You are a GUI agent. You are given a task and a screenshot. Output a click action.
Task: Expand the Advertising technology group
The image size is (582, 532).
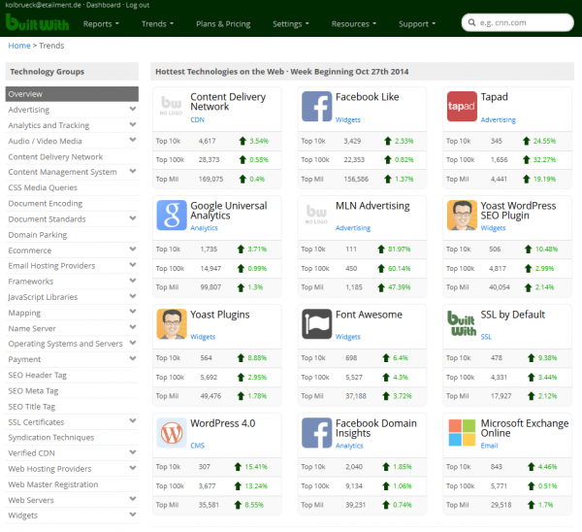coord(132,110)
